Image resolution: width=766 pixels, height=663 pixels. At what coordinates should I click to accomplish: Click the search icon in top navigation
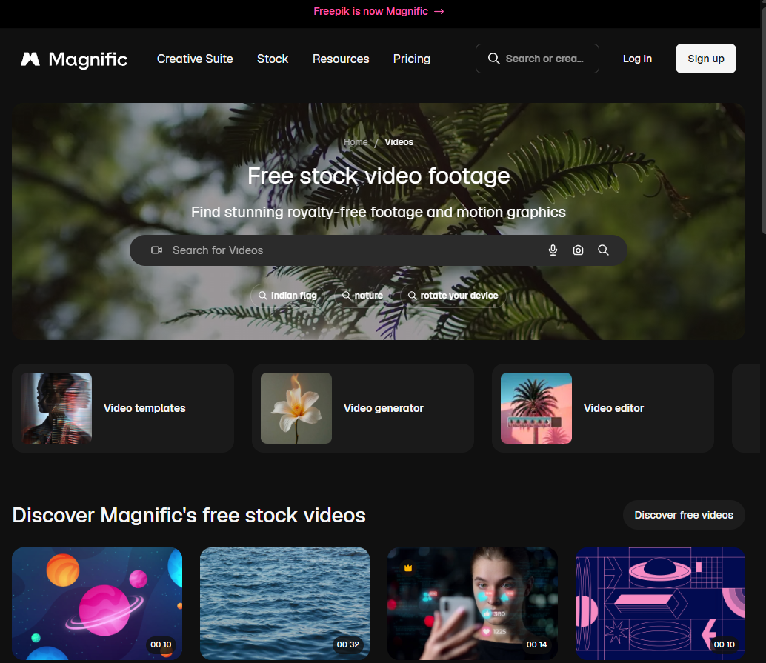coord(494,59)
